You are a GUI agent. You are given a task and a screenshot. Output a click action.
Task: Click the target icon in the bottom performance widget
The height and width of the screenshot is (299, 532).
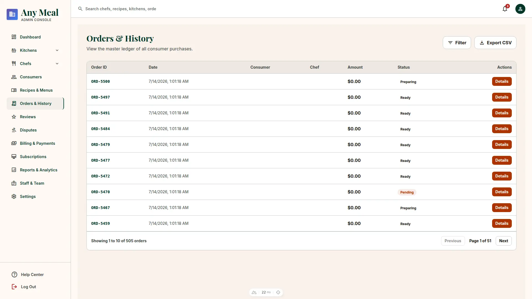[278, 292]
